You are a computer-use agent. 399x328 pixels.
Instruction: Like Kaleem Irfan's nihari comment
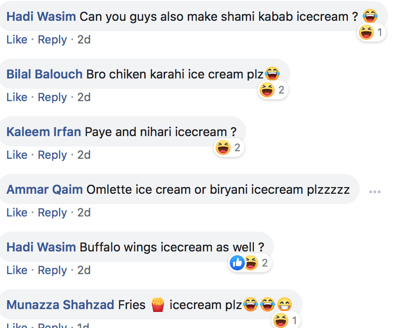coord(17,155)
